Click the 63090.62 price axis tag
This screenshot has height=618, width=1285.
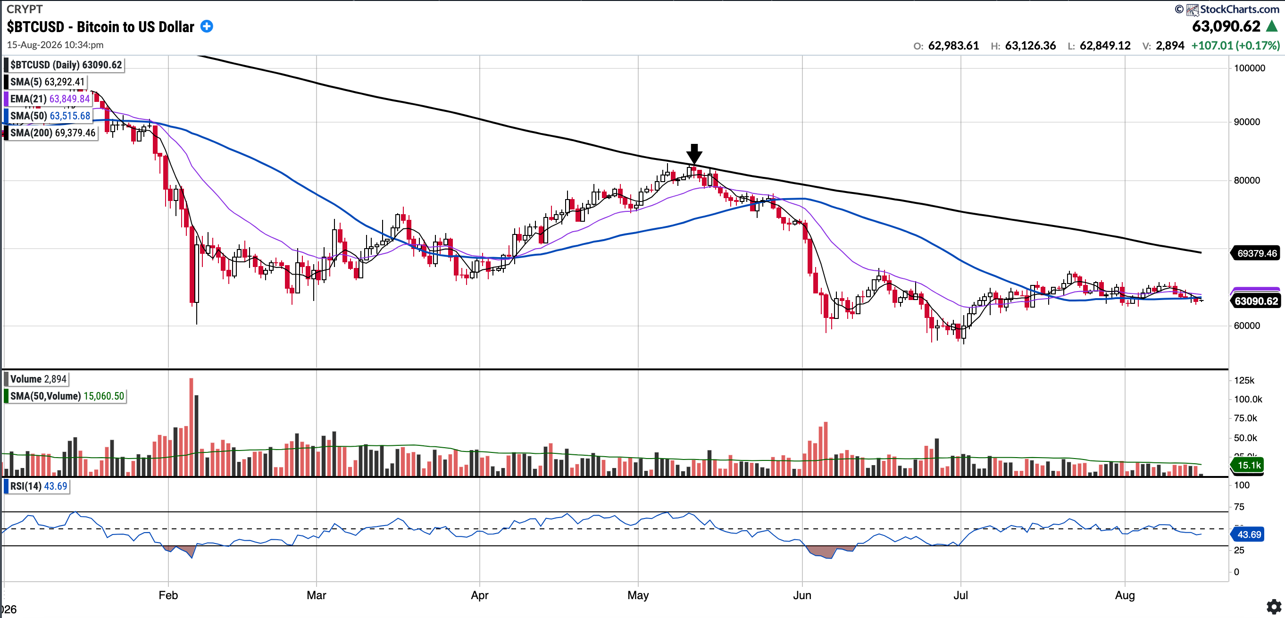tap(1256, 301)
